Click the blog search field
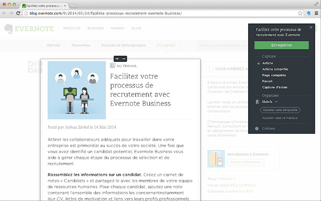This screenshot has width=321, height=201. point(223,46)
